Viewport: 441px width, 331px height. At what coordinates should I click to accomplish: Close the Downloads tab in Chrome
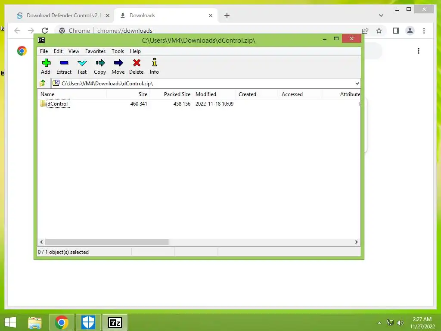(210, 16)
